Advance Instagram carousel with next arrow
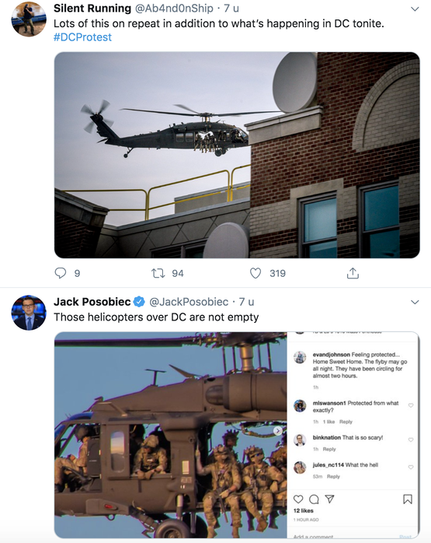Screen dimensions: 431x543 click(x=277, y=431)
